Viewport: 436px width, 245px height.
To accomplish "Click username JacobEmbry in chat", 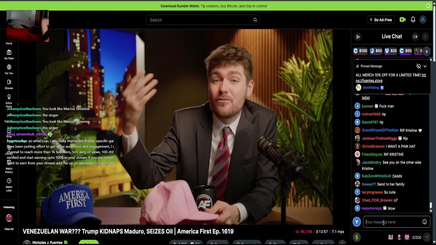I will click(371, 162).
